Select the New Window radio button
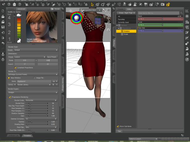190x142 pixels. [9, 78]
